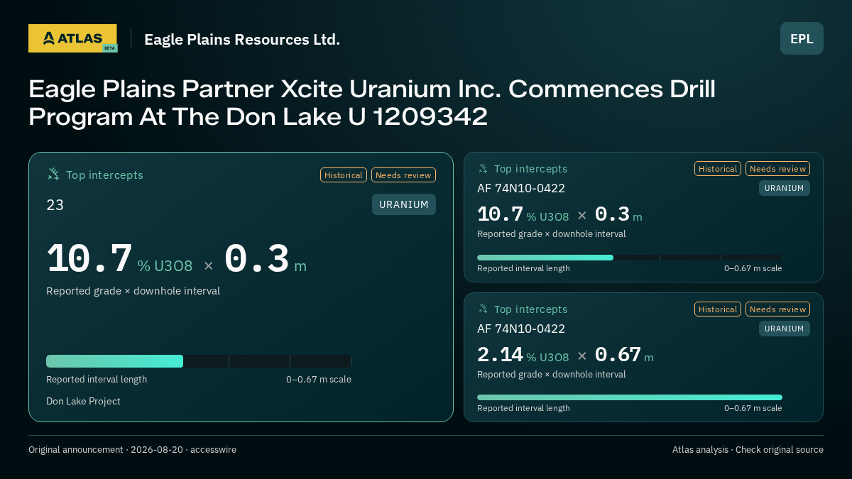Image resolution: width=852 pixels, height=479 pixels.
Task: Click the full interval bar in the 0.67 m card
Action: (630, 397)
